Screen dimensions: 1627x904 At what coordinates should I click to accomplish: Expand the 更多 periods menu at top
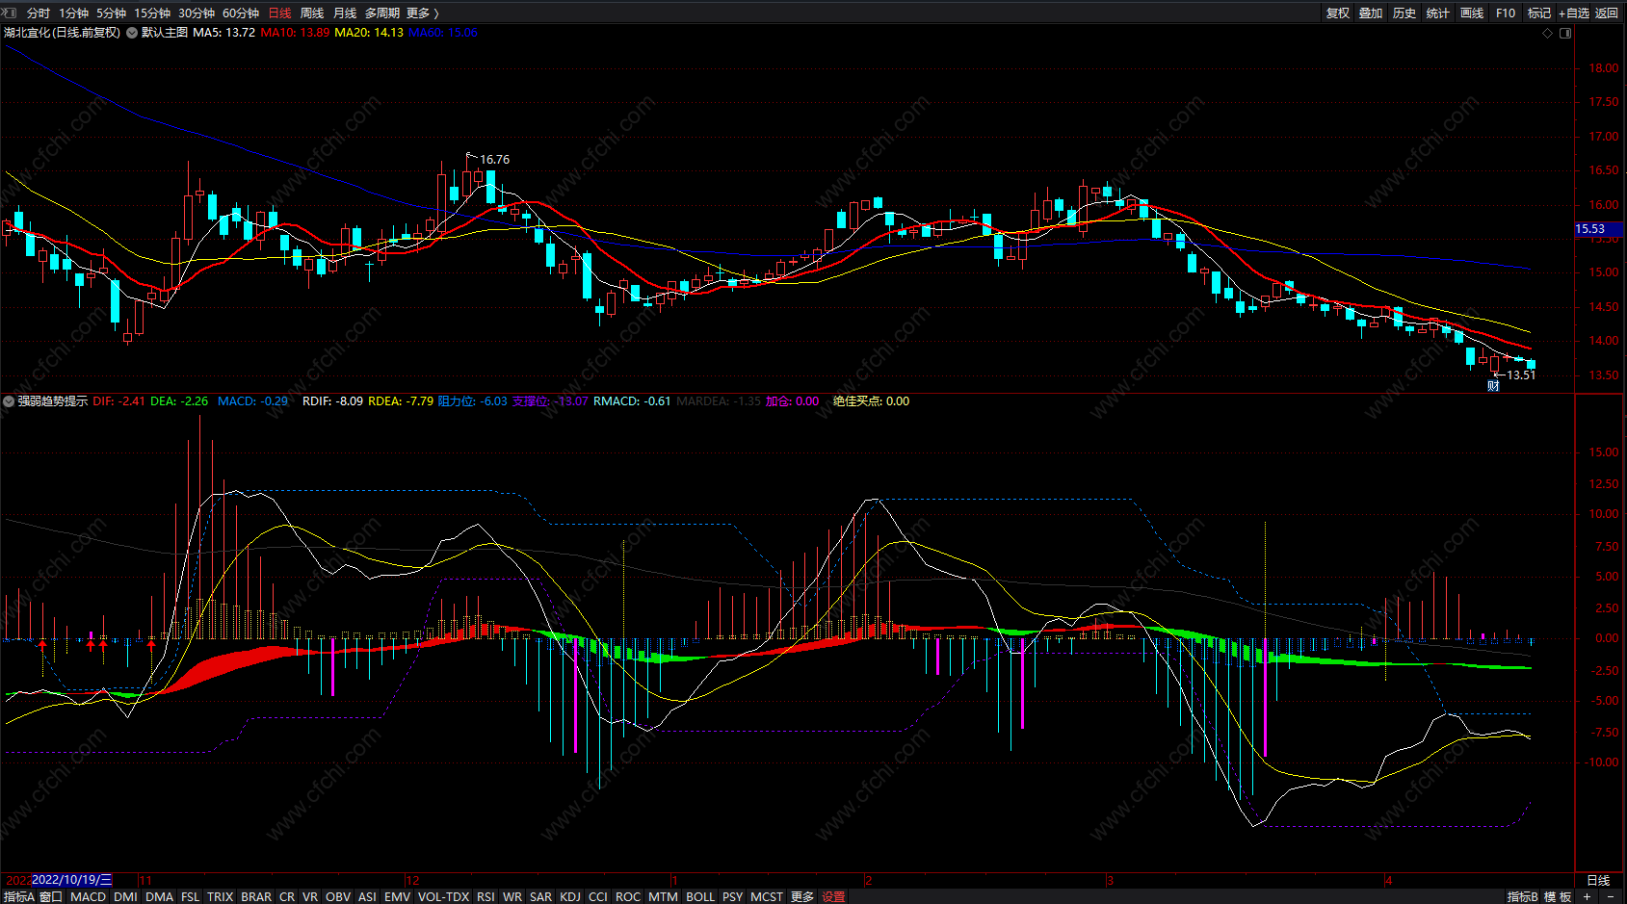click(422, 13)
